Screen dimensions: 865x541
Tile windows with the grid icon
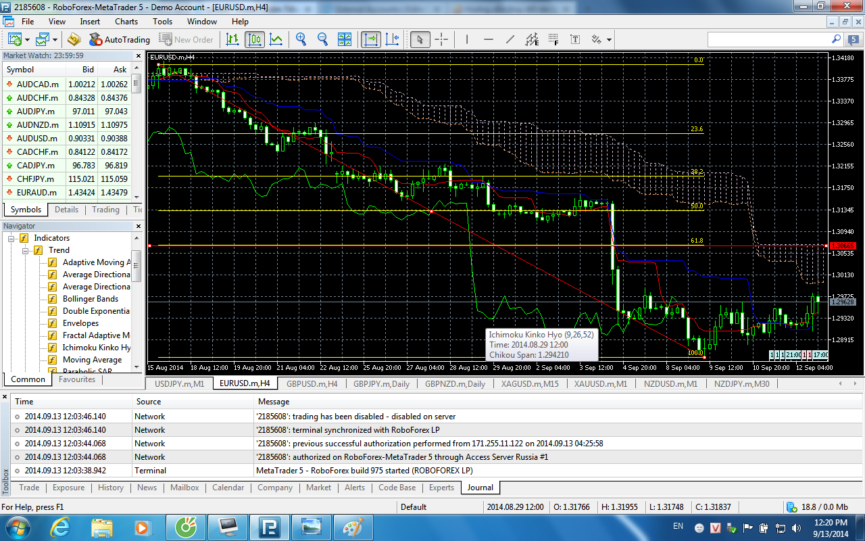[x=344, y=39]
